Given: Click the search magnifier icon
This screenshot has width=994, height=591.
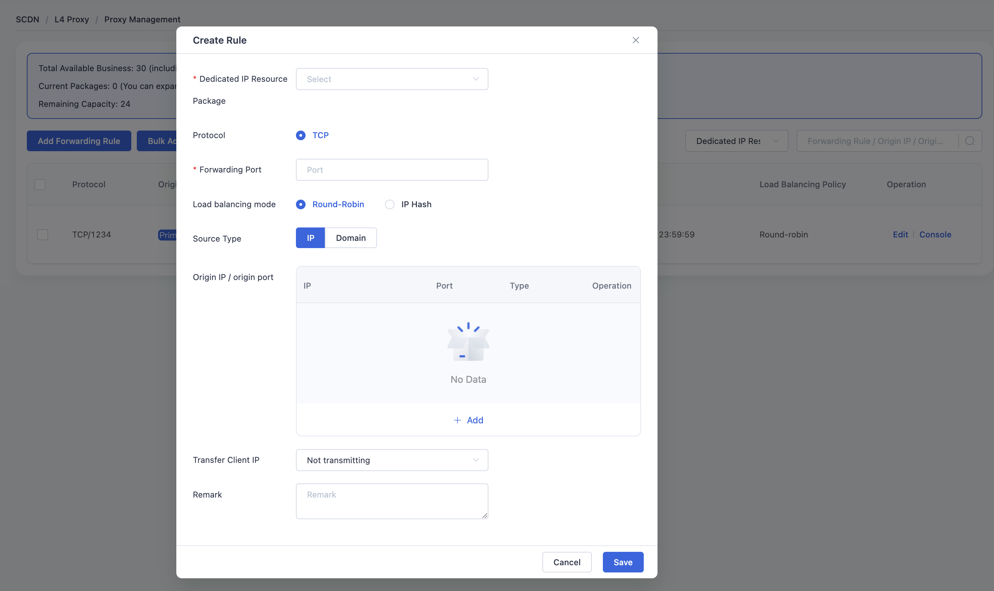Looking at the screenshot, I should [x=970, y=141].
